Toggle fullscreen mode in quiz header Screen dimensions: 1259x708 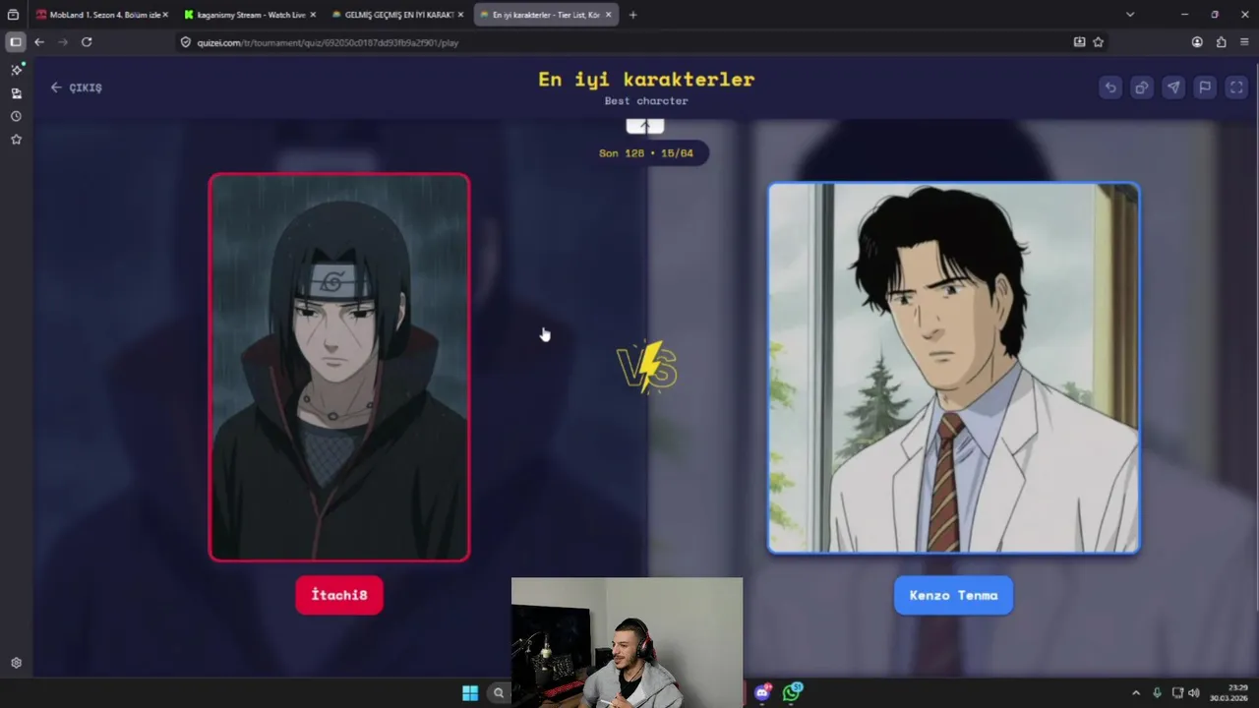pos(1236,88)
